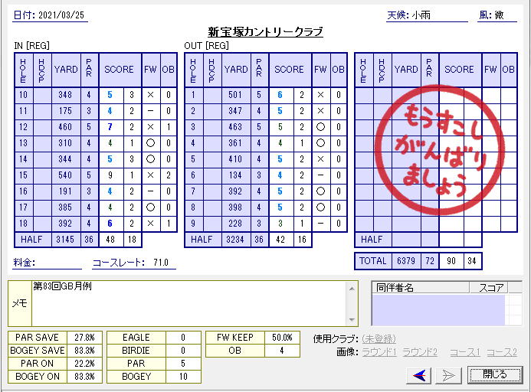Viewport: 531px width, 392px height.
Task: Click the empty 料金 field
Action: 58,263
